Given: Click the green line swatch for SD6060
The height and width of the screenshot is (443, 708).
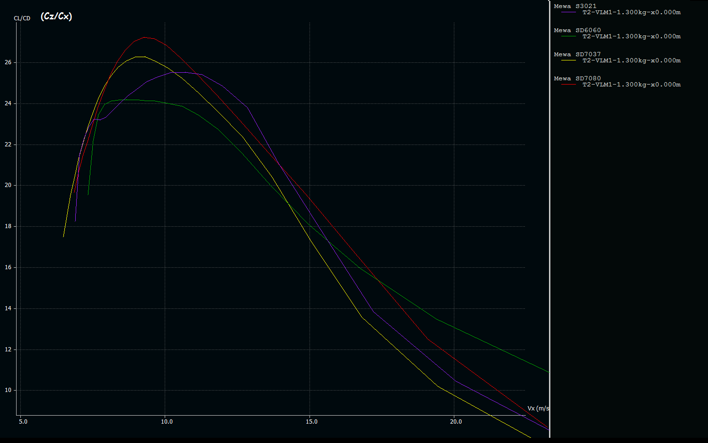Looking at the screenshot, I should click(568, 36).
